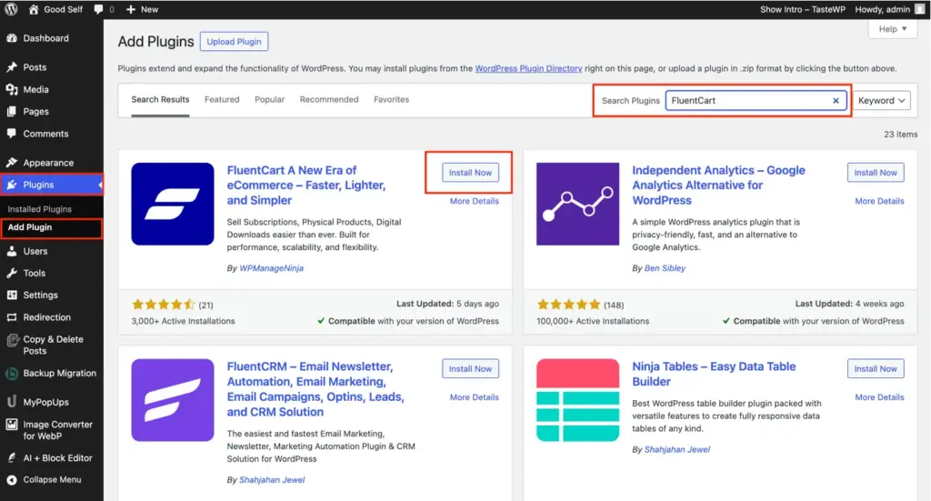Viewport: 931px width, 501px height.
Task: Expand the Keyword search type dropdown
Action: pyautogui.click(x=882, y=101)
